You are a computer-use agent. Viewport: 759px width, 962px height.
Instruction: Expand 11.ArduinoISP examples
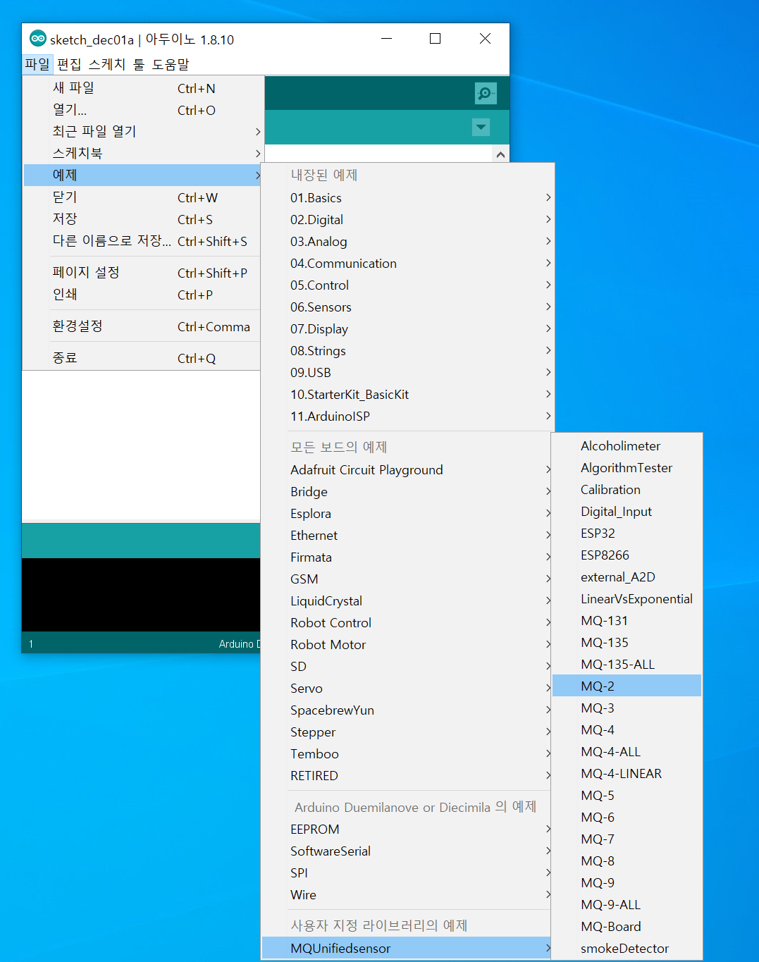[407, 417]
